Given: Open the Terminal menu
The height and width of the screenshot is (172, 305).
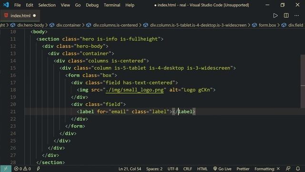Looking at the screenshot, I should 112,5.
